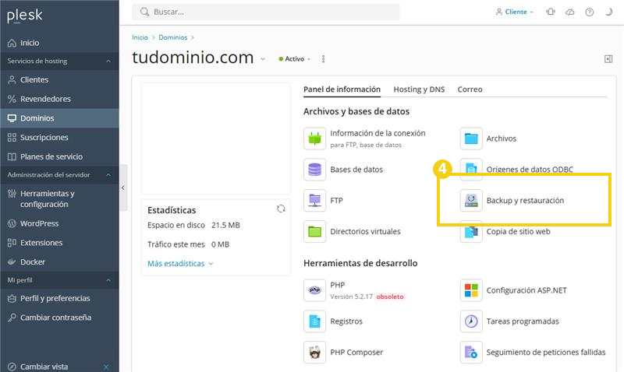Open Configuración ASP.NET icon
This screenshot has width=624, height=372.
click(x=471, y=290)
